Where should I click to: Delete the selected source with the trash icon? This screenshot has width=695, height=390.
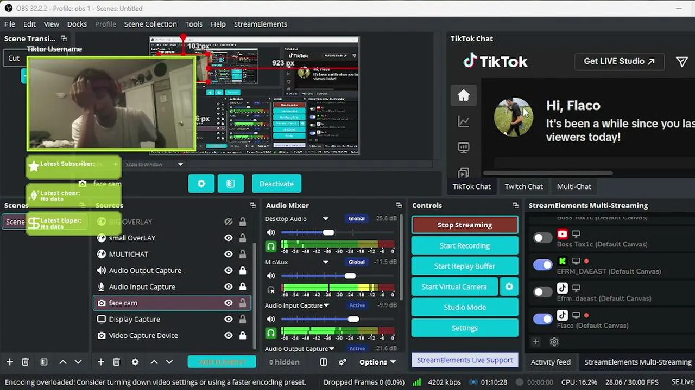[x=116, y=362]
